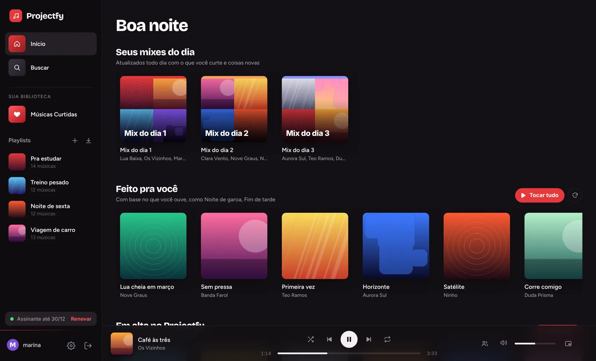Pause the current song

[x=349, y=339]
